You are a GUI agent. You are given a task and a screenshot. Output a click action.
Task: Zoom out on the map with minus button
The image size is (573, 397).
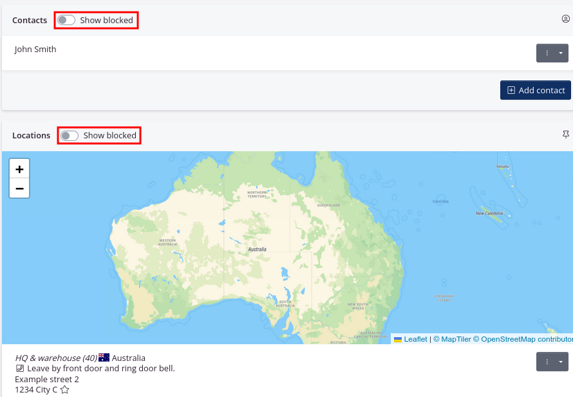19,188
